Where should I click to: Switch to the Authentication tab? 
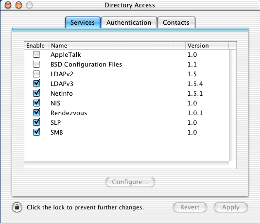(129, 22)
